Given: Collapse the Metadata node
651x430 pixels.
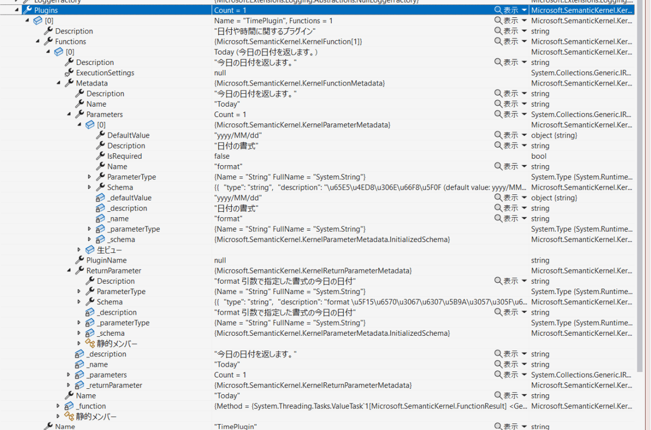Looking at the screenshot, I should click(x=59, y=83).
